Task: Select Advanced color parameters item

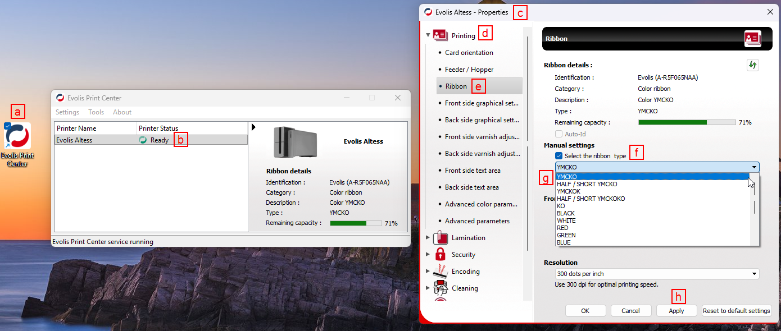Action: coord(482,204)
